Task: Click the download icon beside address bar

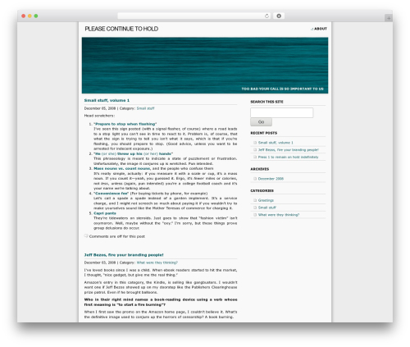Action: [x=279, y=16]
